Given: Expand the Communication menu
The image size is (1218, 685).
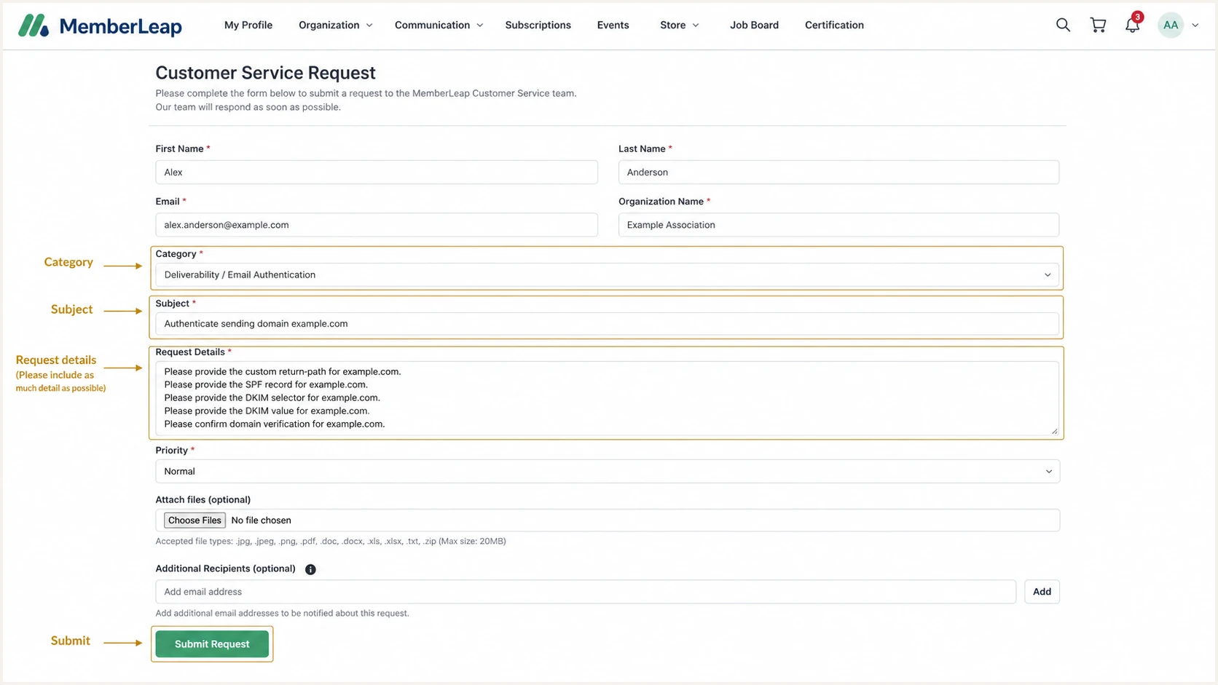Looking at the screenshot, I should (x=439, y=25).
